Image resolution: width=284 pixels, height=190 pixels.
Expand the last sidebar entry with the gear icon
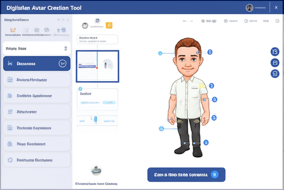pos(36,160)
